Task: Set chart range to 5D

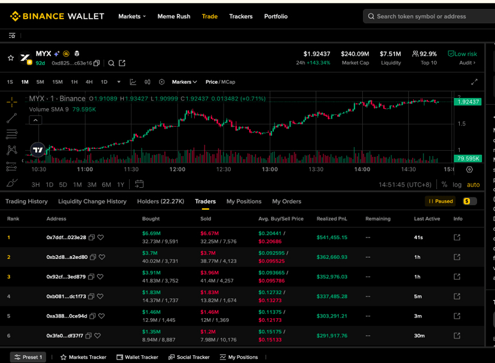Action: [x=63, y=185]
